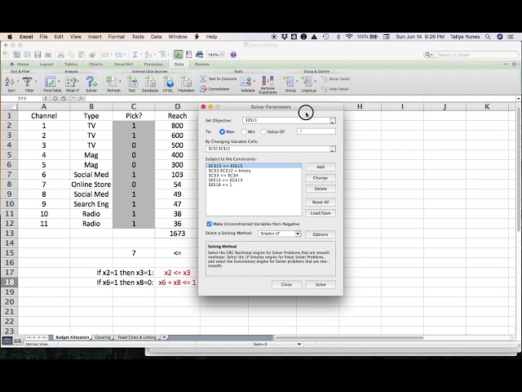Click the Text to Columns tool
The width and height of the screenshot is (522, 392).
218,79
